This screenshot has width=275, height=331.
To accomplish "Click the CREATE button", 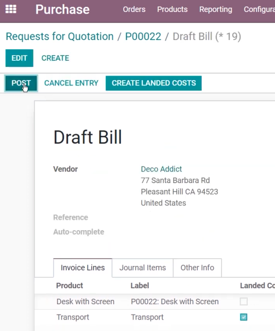I will 55,58.
